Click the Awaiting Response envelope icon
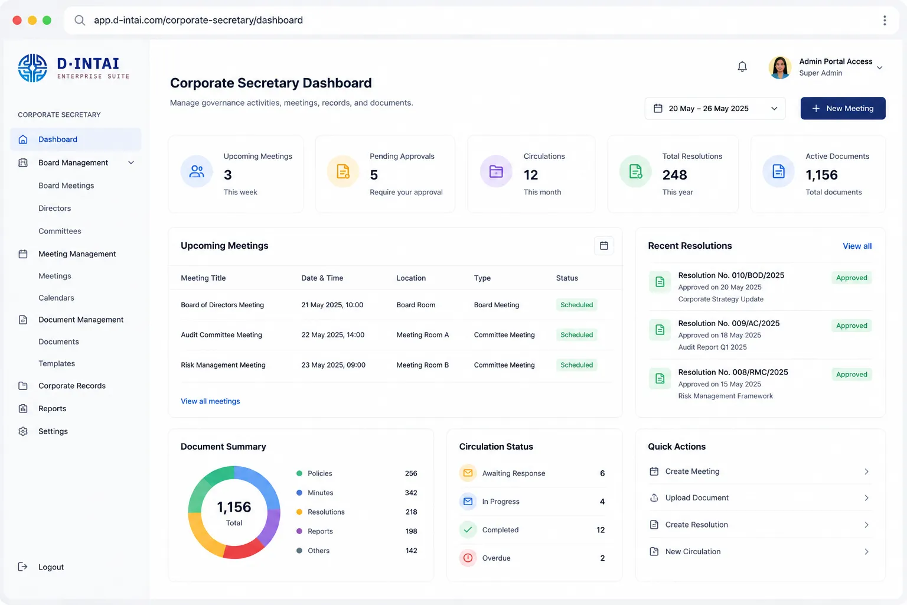Image resolution: width=907 pixels, height=605 pixels. click(x=468, y=473)
